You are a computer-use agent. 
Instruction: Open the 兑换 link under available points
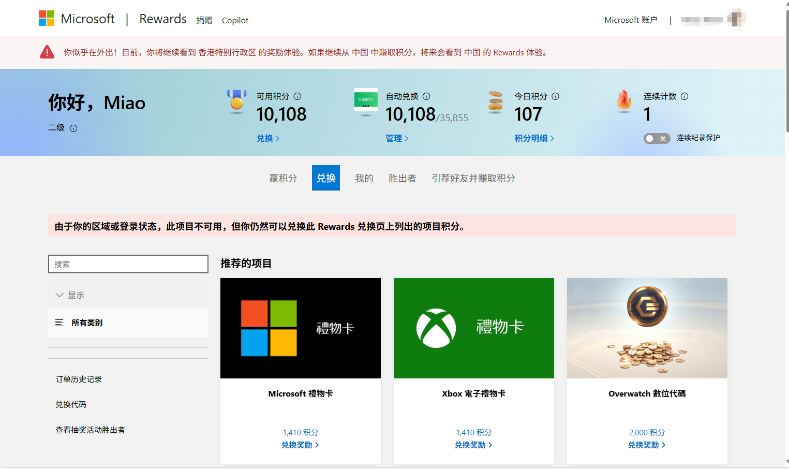[268, 138]
